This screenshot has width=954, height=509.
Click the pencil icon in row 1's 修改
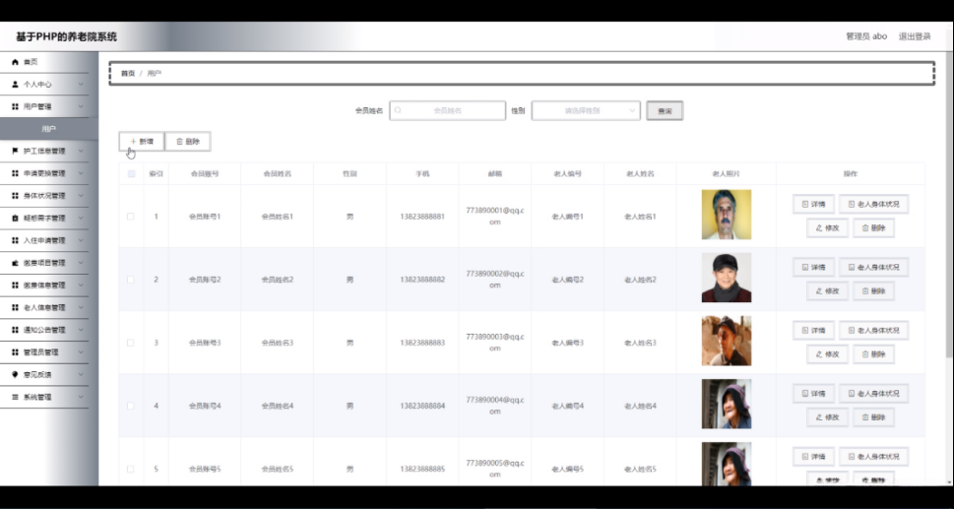click(x=819, y=228)
